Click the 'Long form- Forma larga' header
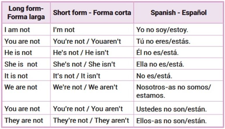 coord(26,13)
